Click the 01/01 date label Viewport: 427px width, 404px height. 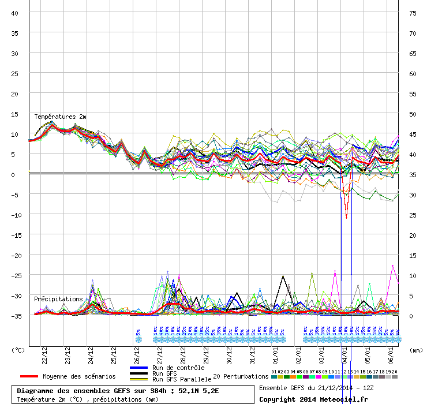point(275,356)
